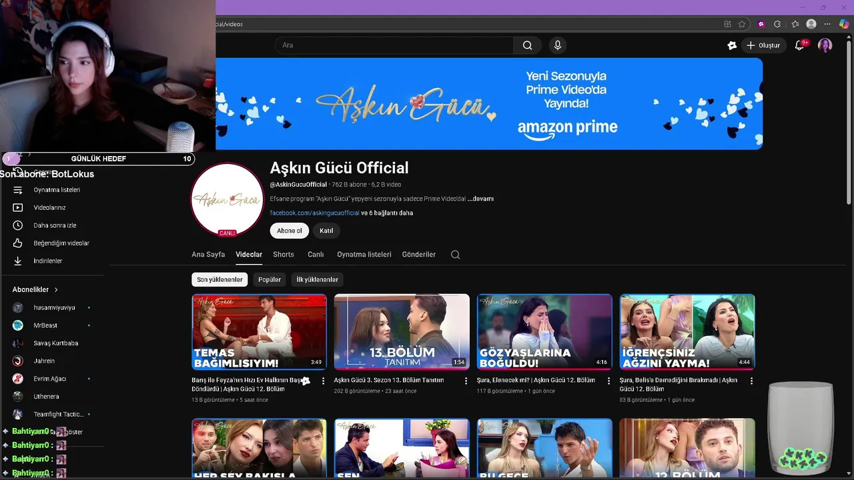The width and height of the screenshot is (854, 480).
Task: Click the sparkle star icon left of Oluştur
Action: 732,45
